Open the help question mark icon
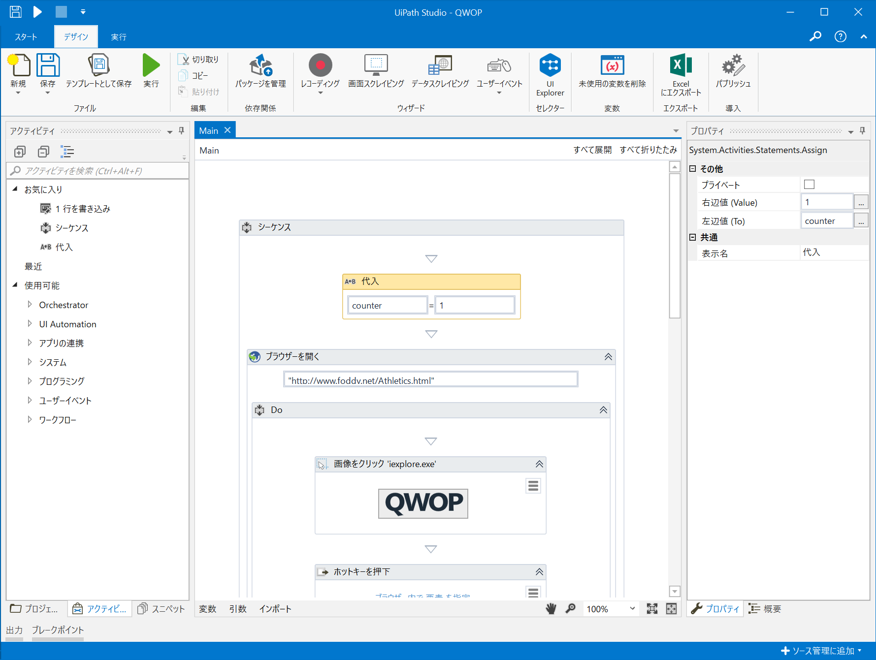Viewport: 876px width, 660px height. pos(841,36)
